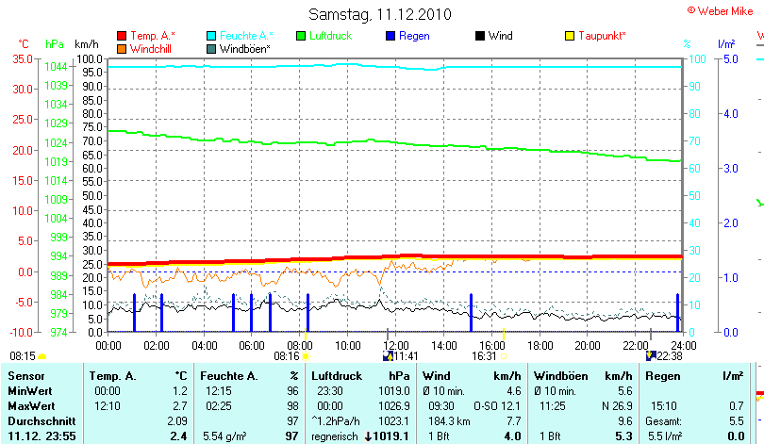Click the falling pressure arrow before 1019.1

pyautogui.click(x=369, y=436)
